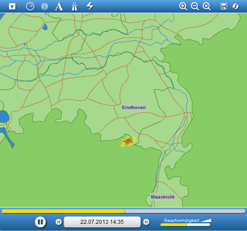Open the info icon
The image size is (247, 231).
(x=45, y=7)
